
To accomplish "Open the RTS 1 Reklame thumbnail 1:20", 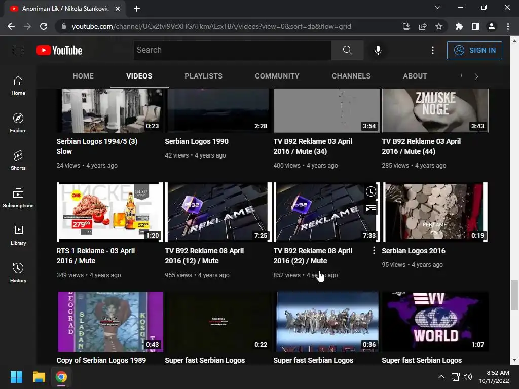I will click(x=110, y=212).
